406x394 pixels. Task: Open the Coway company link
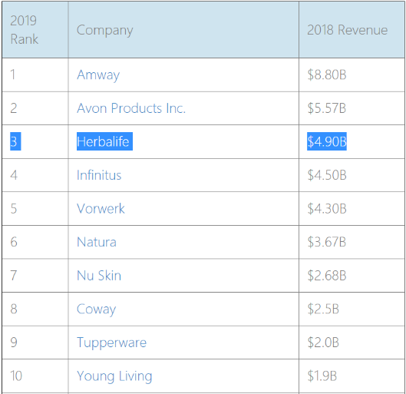click(97, 310)
